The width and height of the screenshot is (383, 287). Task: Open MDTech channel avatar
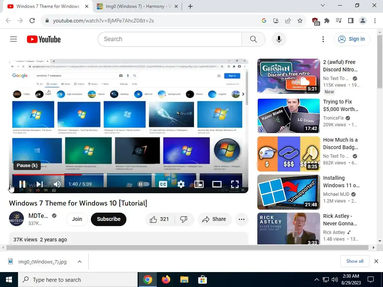16,219
